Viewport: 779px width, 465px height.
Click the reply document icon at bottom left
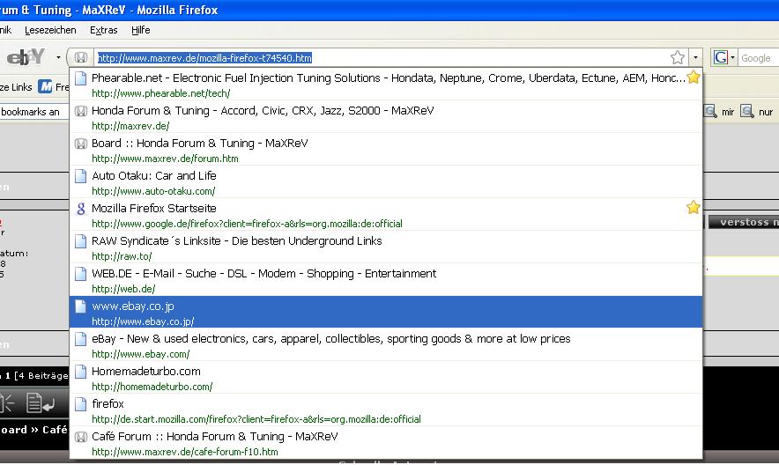point(40,403)
